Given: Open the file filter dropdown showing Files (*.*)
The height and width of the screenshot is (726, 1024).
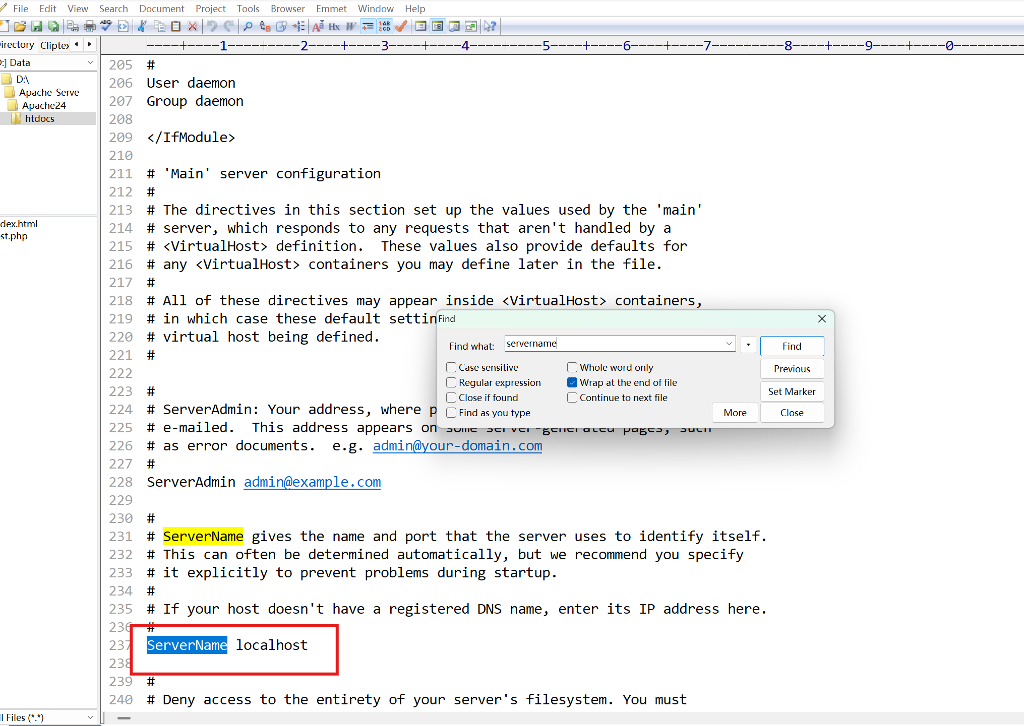Looking at the screenshot, I should click(x=90, y=717).
